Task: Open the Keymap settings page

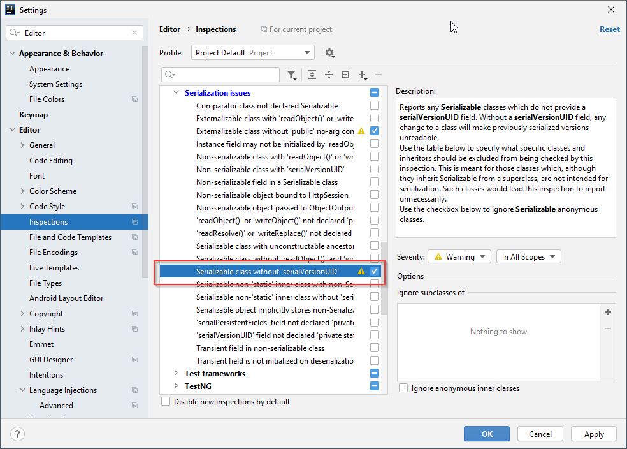Action: [x=33, y=115]
